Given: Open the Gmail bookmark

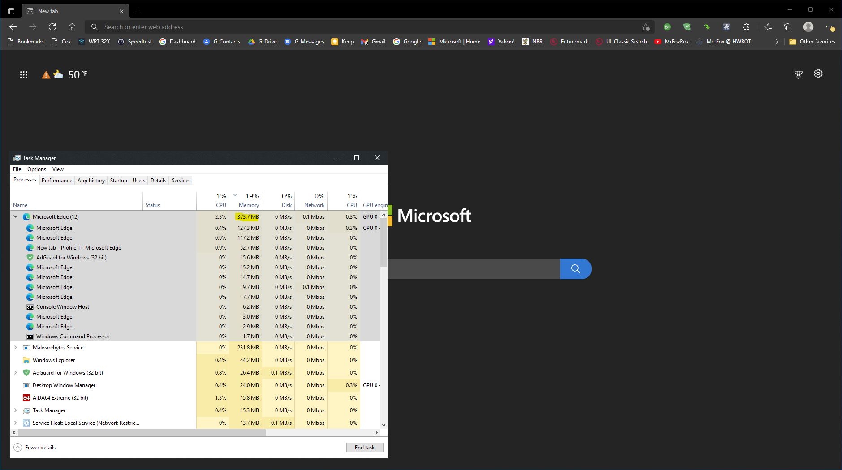Looking at the screenshot, I should tap(373, 42).
